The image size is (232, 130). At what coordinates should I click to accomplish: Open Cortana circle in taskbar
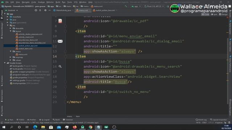click(19, 127)
